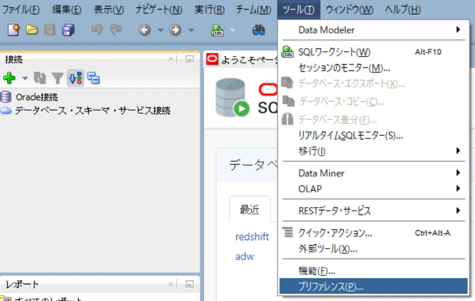The height and width of the screenshot is (301, 475).
Task: Click the Oracle接続 database icon
Action: point(6,97)
